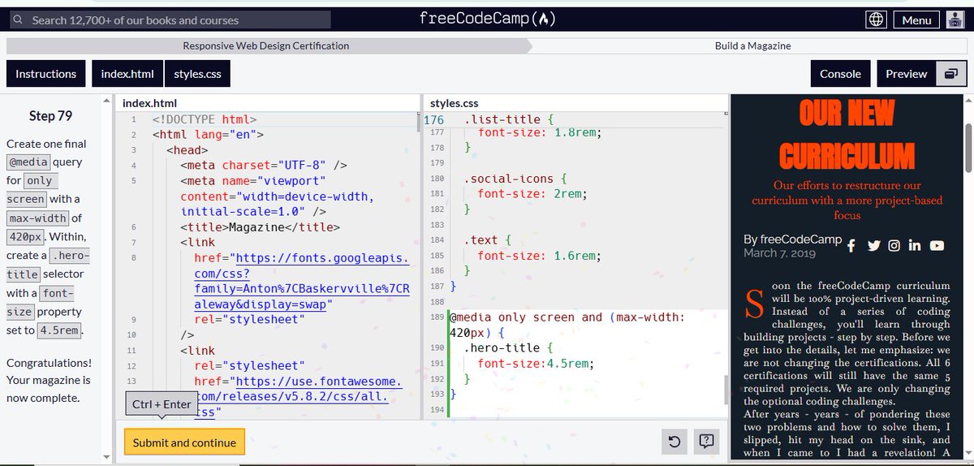Click the '@media' code term in instructions
The width and height of the screenshot is (974, 466).
(x=30, y=162)
